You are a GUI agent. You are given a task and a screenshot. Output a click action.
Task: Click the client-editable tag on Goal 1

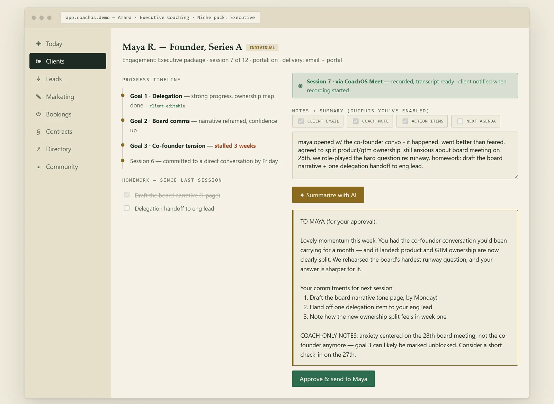click(167, 106)
